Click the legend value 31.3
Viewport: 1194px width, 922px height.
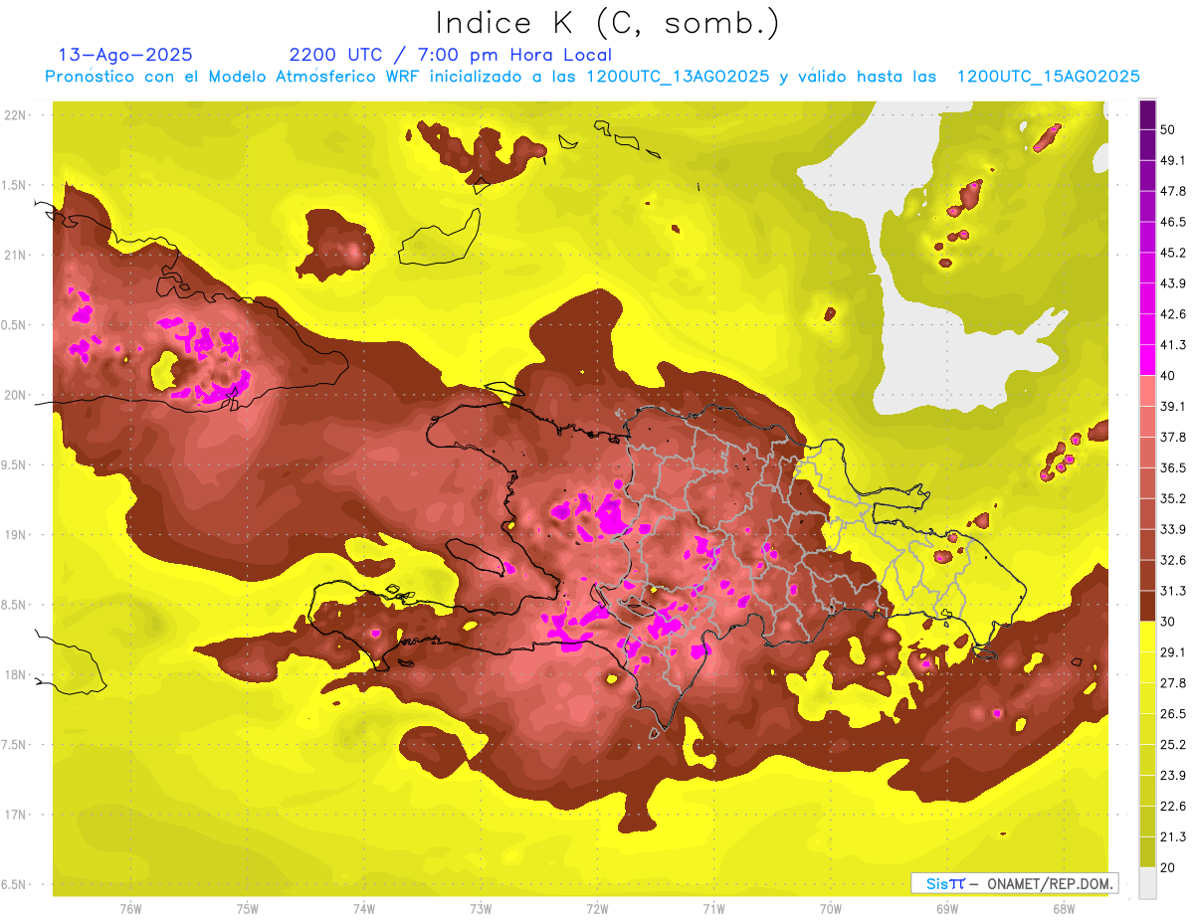coord(1173,591)
